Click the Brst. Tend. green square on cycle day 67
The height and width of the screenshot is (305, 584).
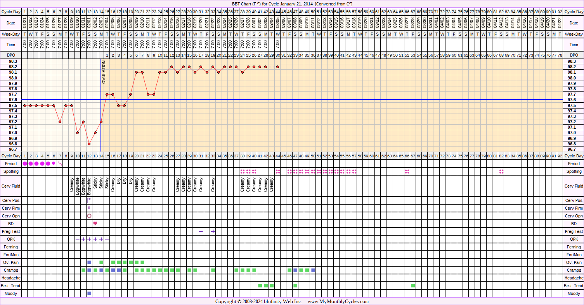pos(413,286)
